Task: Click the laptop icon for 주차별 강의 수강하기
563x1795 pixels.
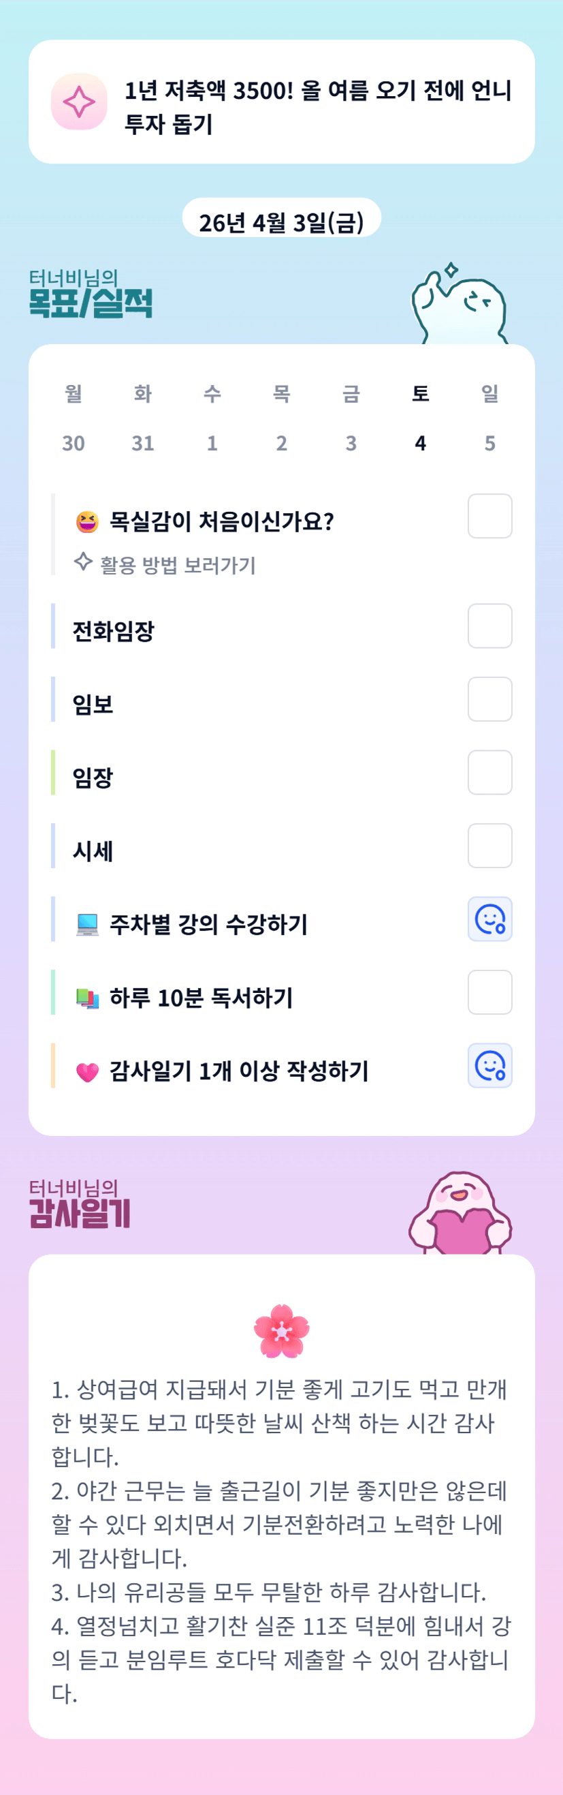Action: click(87, 924)
